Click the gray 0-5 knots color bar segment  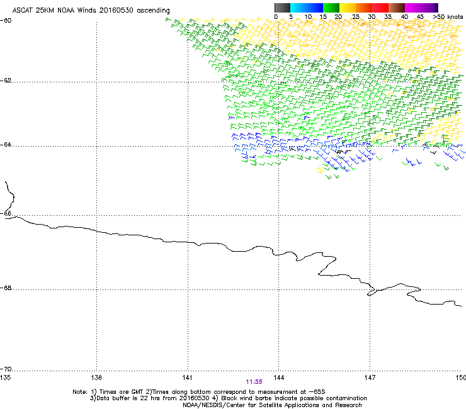[x=282, y=8]
